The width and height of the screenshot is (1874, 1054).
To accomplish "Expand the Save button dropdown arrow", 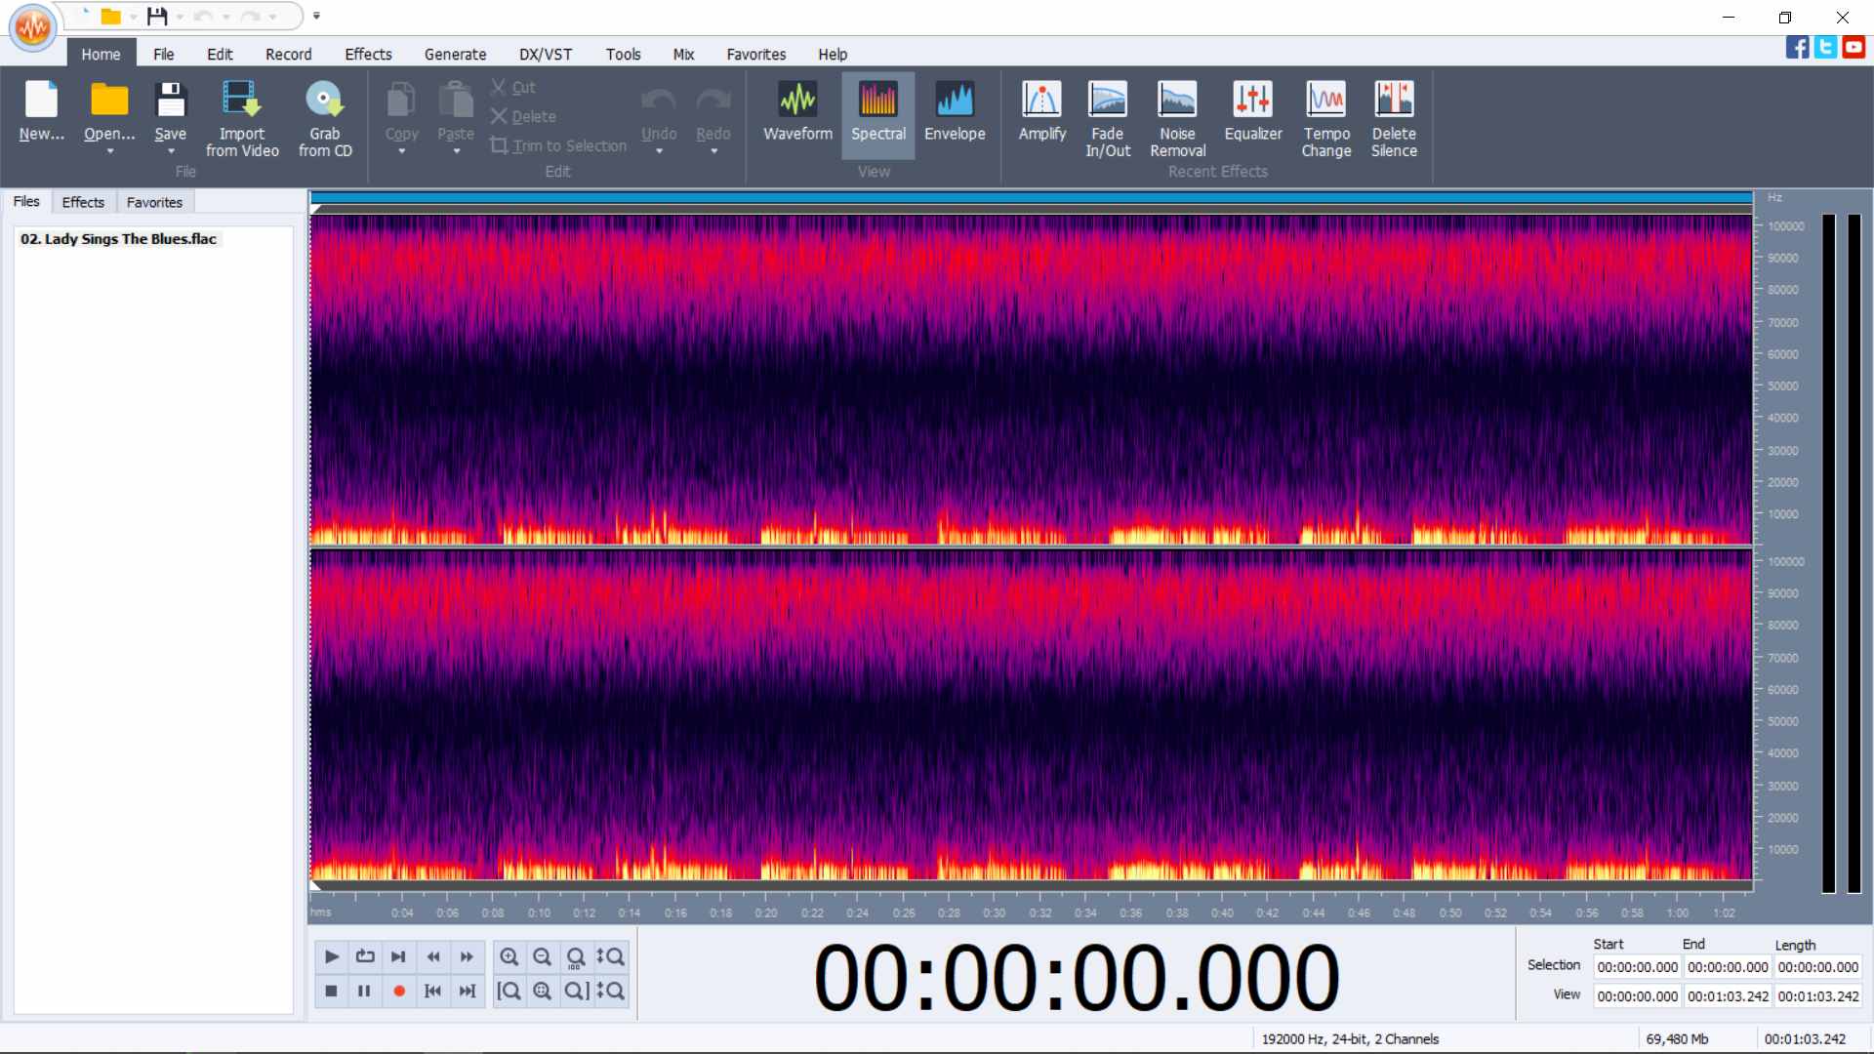I will pos(171,152).
